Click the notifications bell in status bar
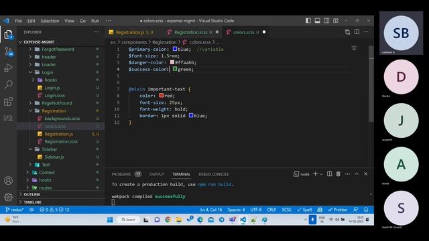The height and width of the screenshot is (241, 429). click(366, 210)
